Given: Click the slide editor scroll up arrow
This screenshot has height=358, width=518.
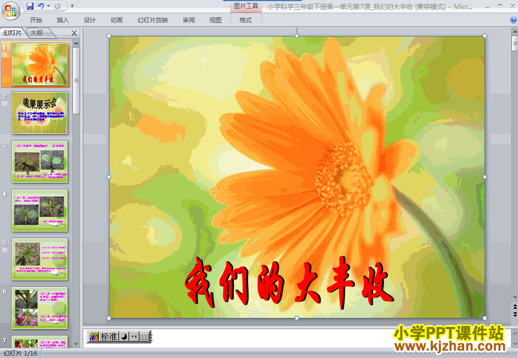Looking at the screenshot, I should pyautogui.click(x=514, y=32).
